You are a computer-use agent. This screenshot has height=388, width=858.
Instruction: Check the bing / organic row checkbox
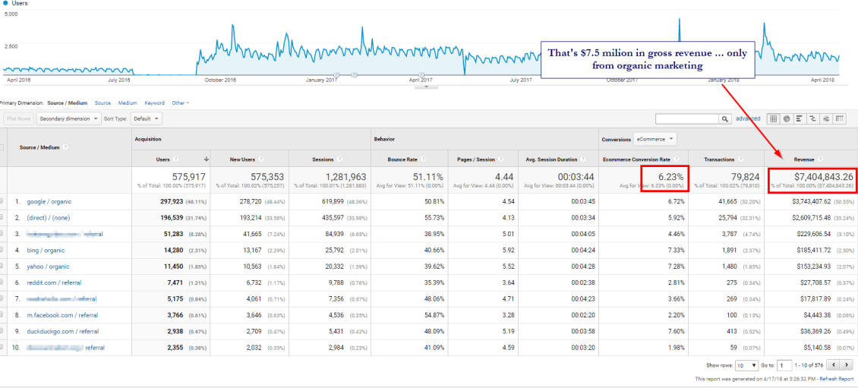pos(2,250)
